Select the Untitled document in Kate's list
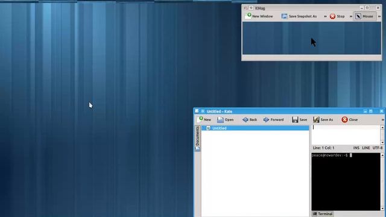 (255, 128)
